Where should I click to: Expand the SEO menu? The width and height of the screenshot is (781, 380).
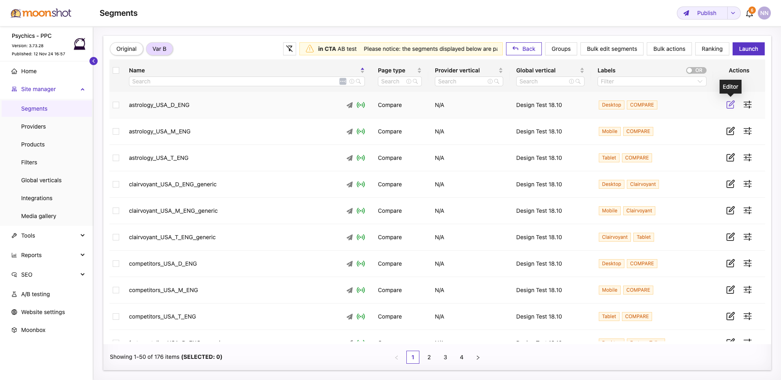tap(83, 275)
